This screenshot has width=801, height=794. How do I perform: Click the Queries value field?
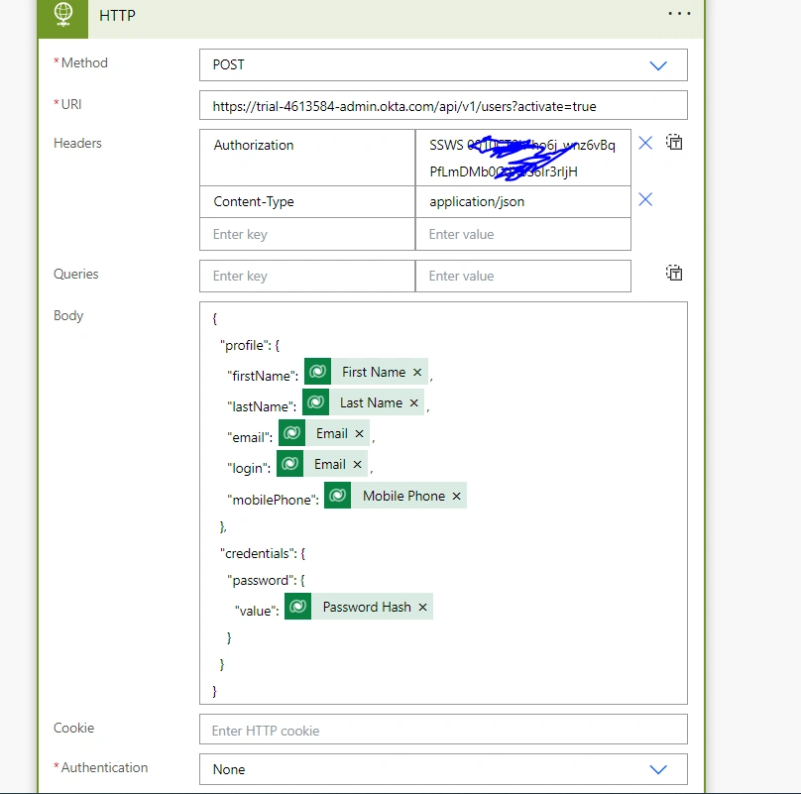coord(523,276)
